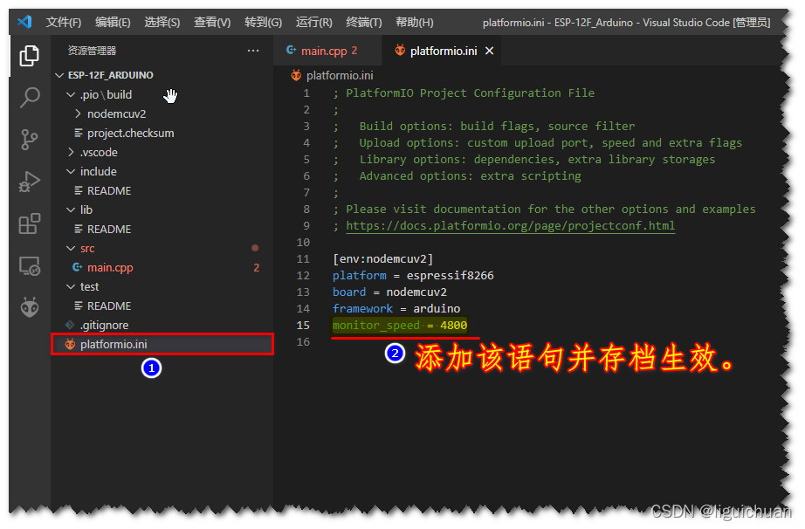This screenshot has height=529, width=805.
Task: Collapse the lib folder
Action: (x=71, y=210)
